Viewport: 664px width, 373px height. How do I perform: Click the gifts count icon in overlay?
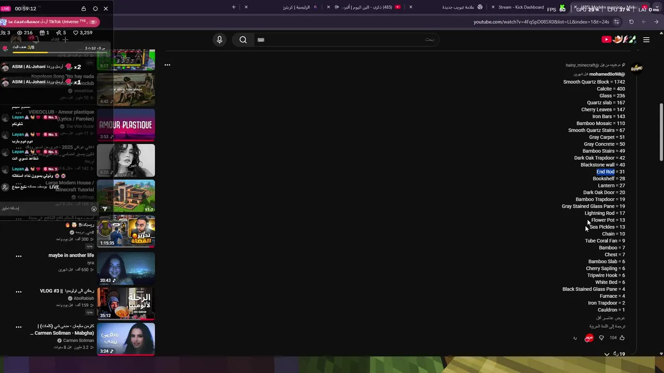pos(43,33)
